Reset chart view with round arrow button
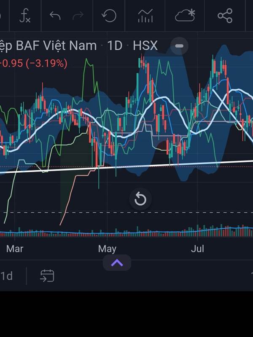 (140, 199)
